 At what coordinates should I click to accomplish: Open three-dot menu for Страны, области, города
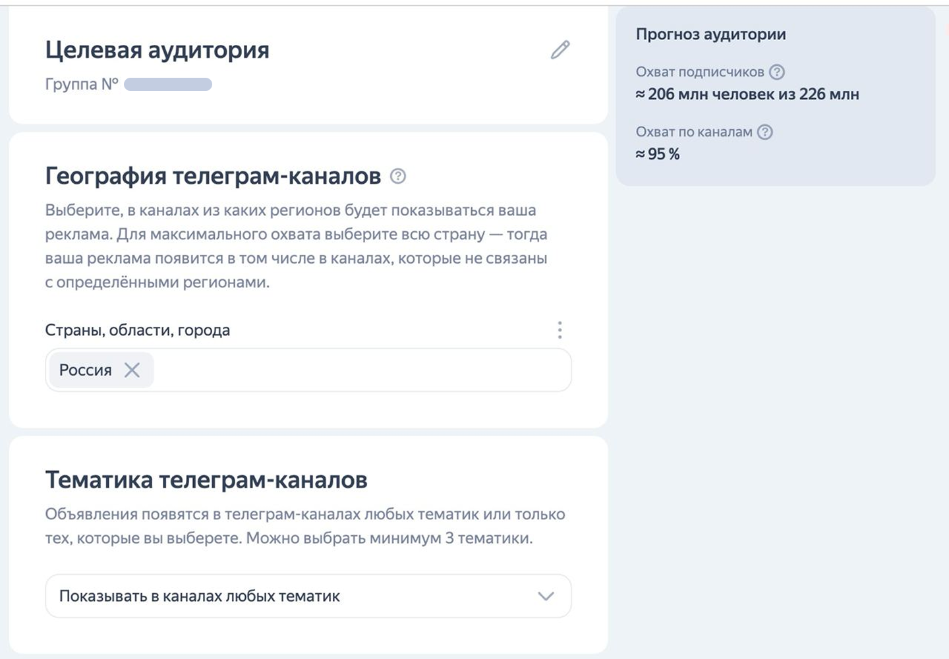[560, 330]
